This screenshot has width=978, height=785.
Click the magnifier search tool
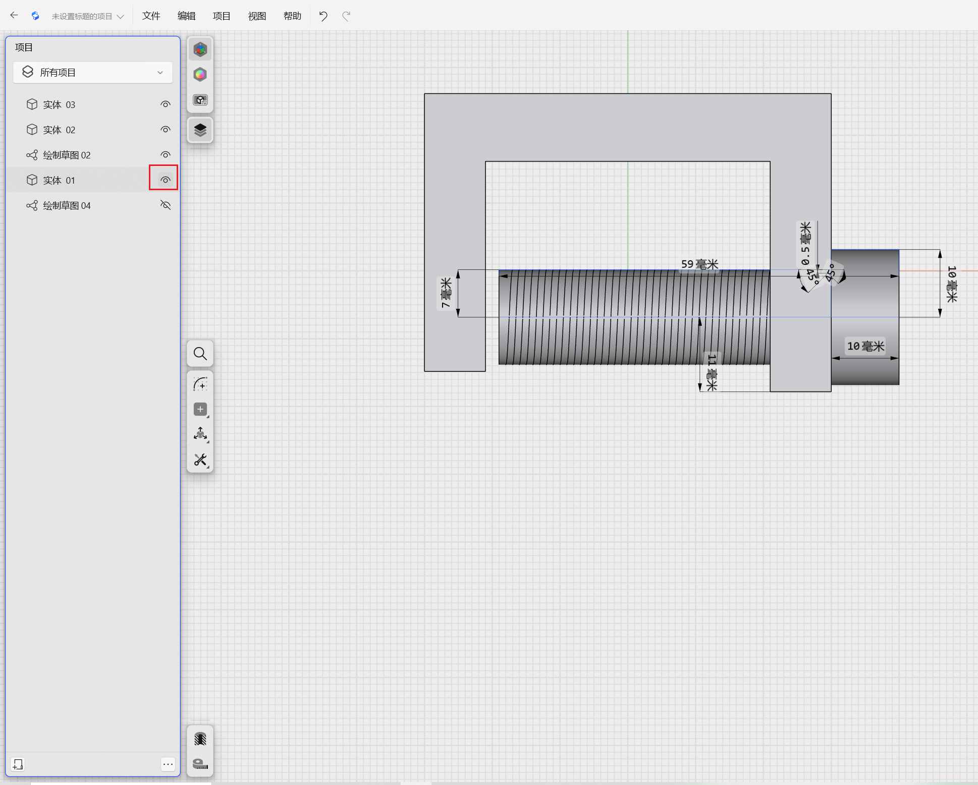pos(200,354)
